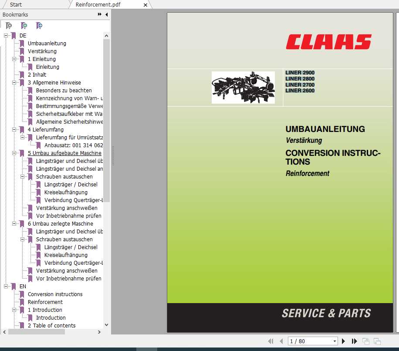Select Bestimmungsgemäße Verwendung bookmark
The width and height of the screenshot is (399, 351).
click(x=69, y=106)
